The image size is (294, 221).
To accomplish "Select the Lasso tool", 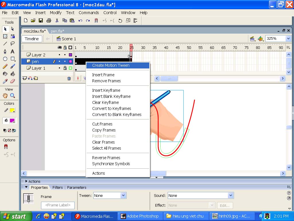I will (x=13, y=44).
